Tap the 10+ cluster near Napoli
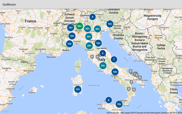The image size is (182, 114). click(115, 72)
